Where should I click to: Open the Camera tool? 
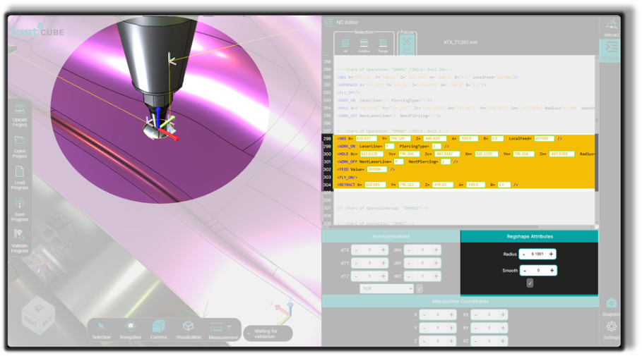click(x=159, y=327)
